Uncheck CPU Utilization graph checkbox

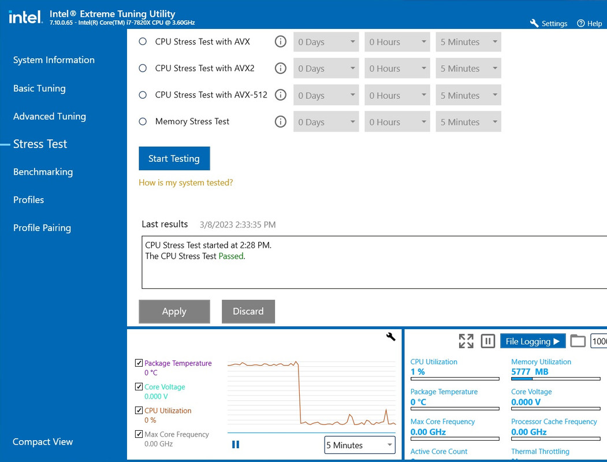[139, 410]
